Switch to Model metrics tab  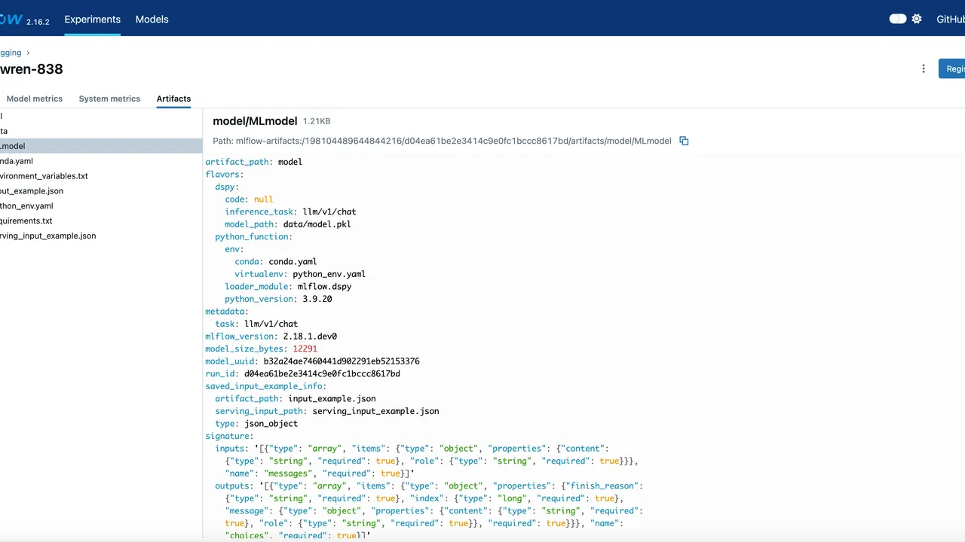(x=34, y=99)
